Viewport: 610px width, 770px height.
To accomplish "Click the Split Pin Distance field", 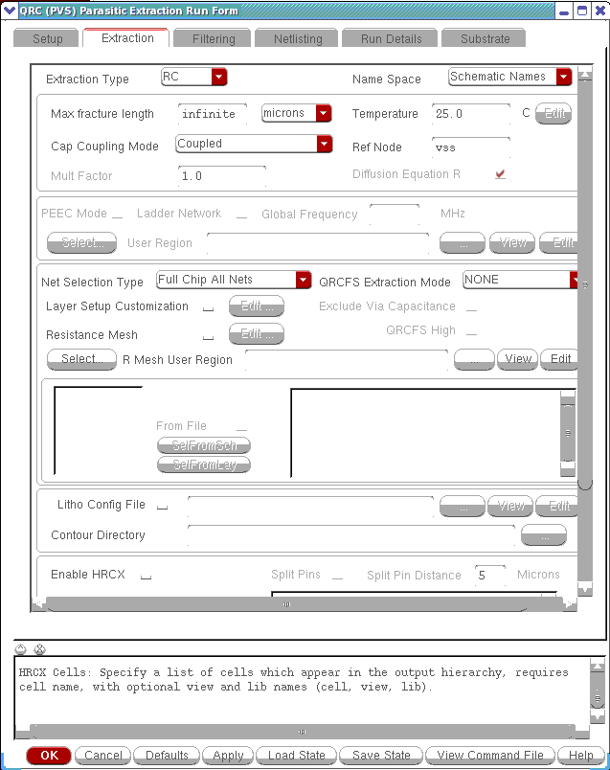I will [490, 576].
